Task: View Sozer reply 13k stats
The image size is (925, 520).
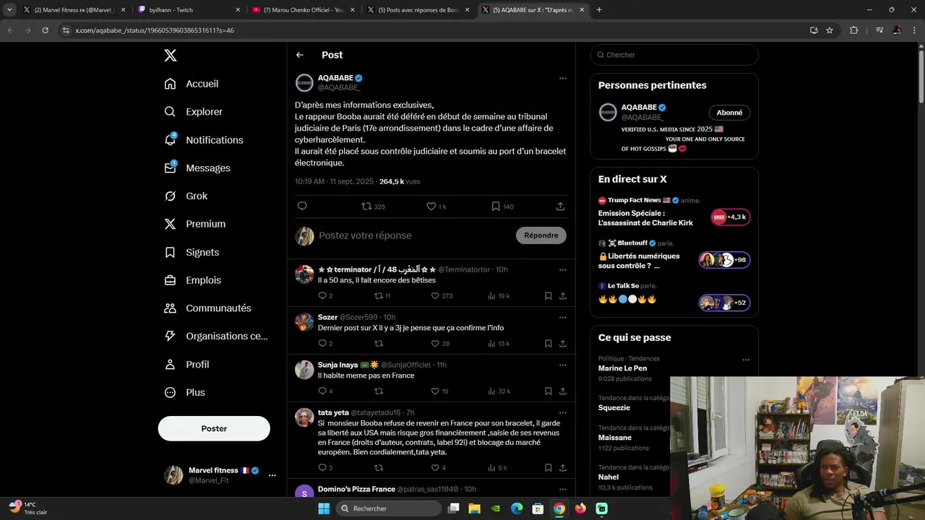Action: (499, 344)
